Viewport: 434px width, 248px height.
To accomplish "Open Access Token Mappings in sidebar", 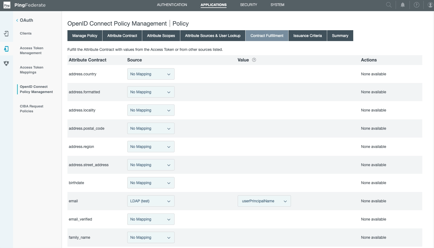I will tap(31, 70).
